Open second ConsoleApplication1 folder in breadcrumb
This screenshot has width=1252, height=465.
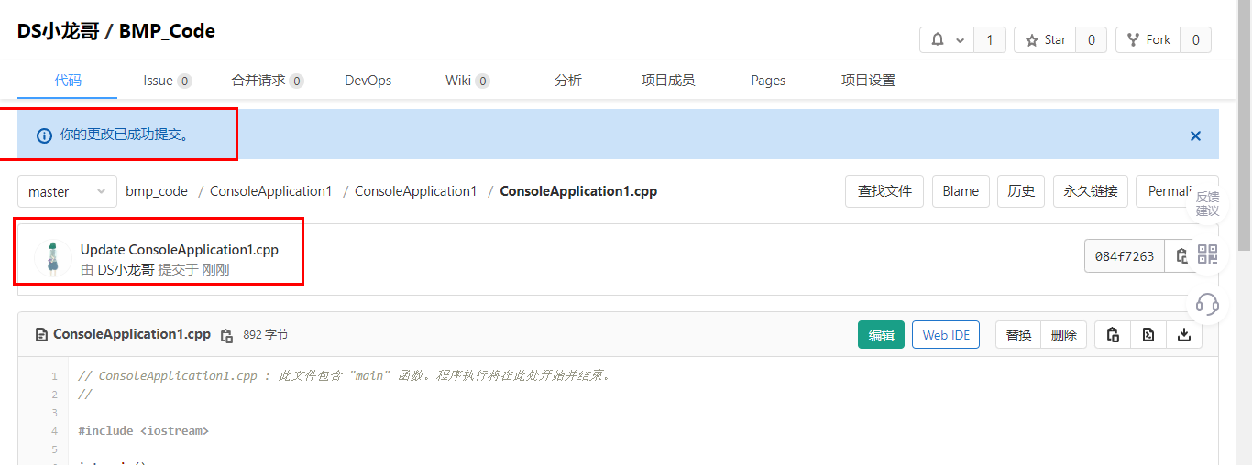(415, 191)
